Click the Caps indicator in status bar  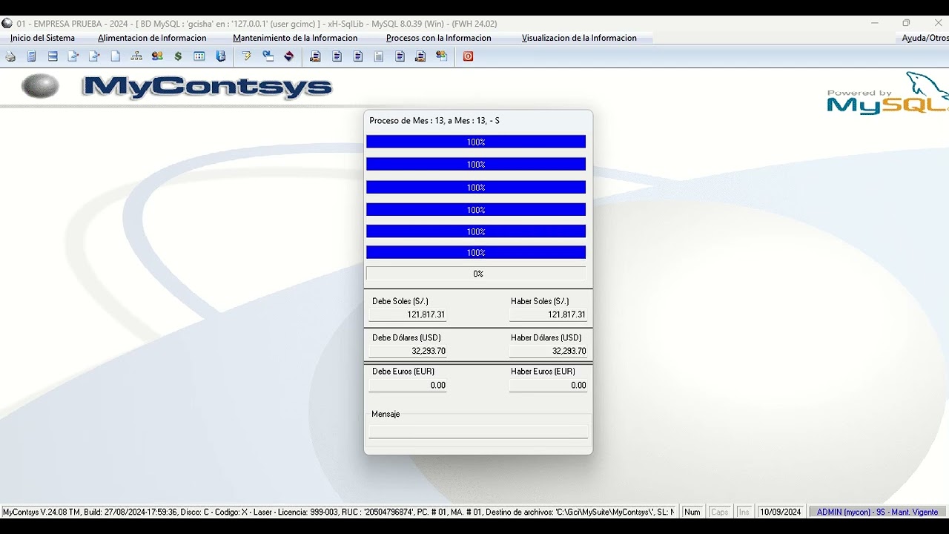[x=720, y=512]
